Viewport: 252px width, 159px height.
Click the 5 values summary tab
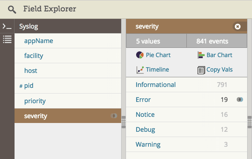click(156, 41)
